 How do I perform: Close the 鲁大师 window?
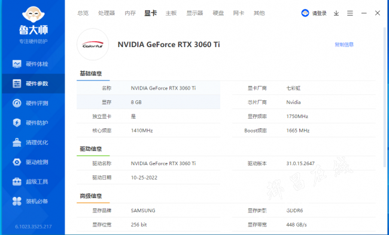(378, 13)
